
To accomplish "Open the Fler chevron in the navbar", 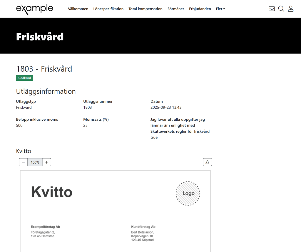I will click(x=225, y=9).
